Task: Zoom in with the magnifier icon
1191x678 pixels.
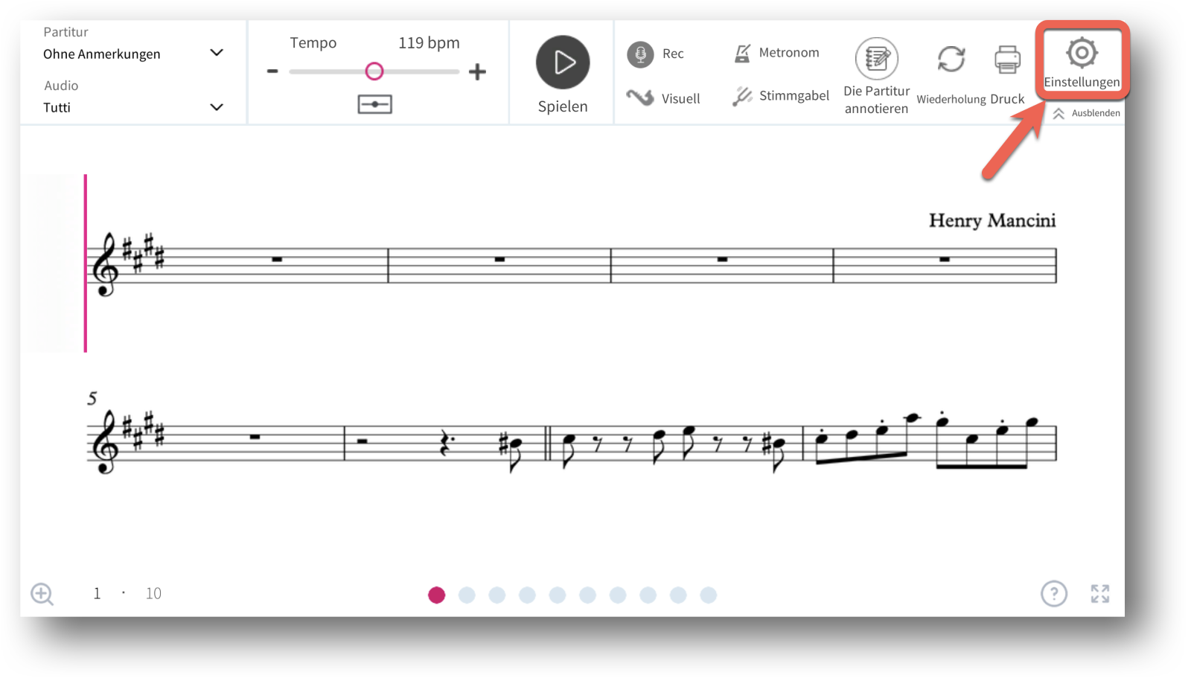Action: (42, 594)
